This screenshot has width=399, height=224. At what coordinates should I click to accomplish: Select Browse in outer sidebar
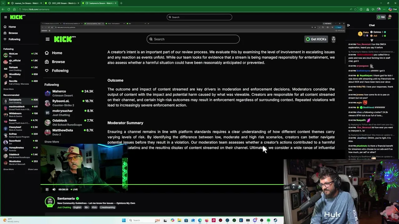(13, 33)
